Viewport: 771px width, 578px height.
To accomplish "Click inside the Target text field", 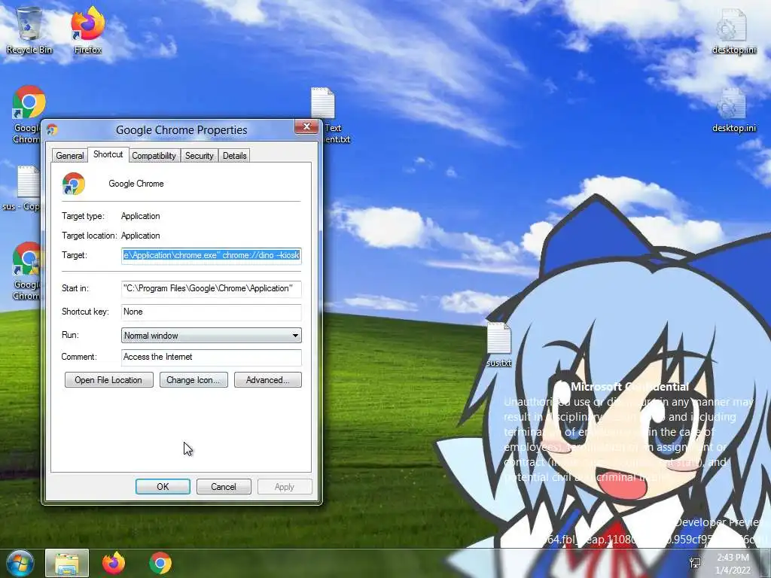I will click(212, 256).
